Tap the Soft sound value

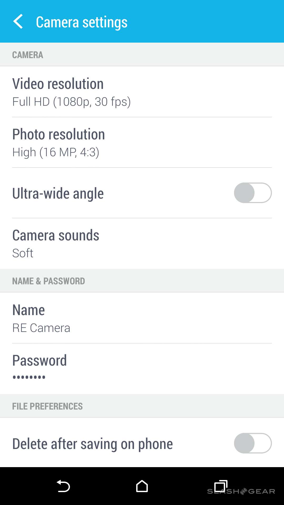point(23,253)
